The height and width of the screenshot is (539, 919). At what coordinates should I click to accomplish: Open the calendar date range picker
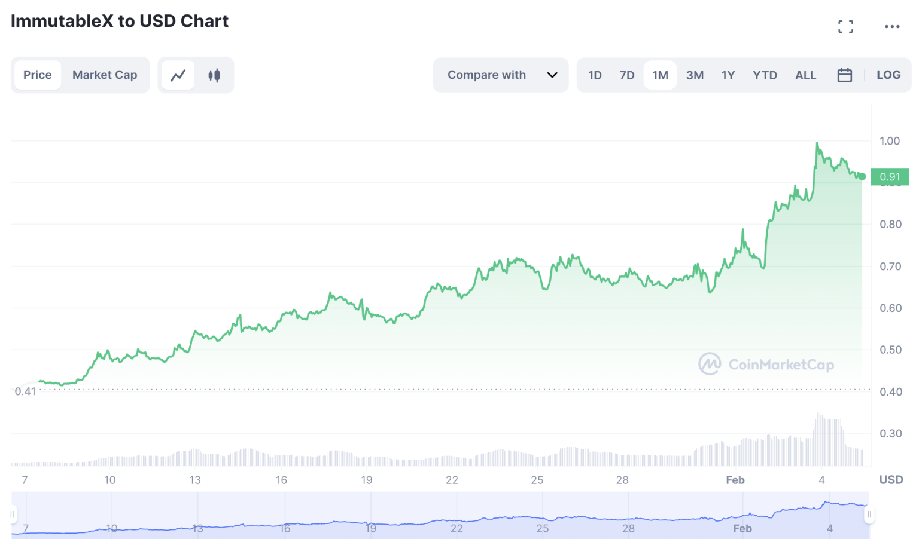point(845,75)
